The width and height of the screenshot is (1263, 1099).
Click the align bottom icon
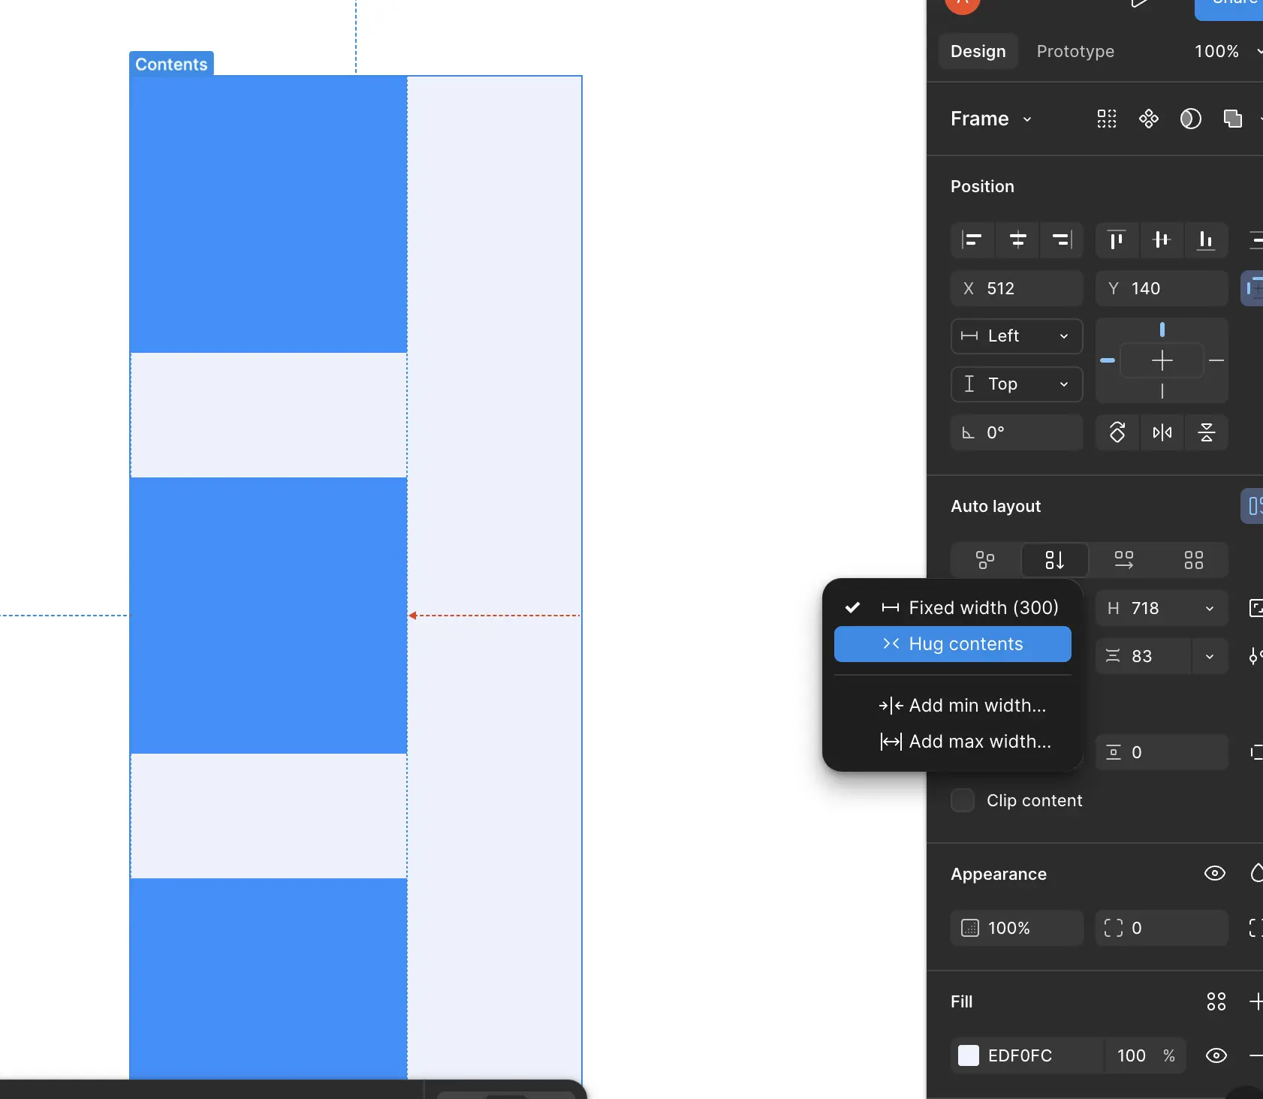click(1206, 240)
